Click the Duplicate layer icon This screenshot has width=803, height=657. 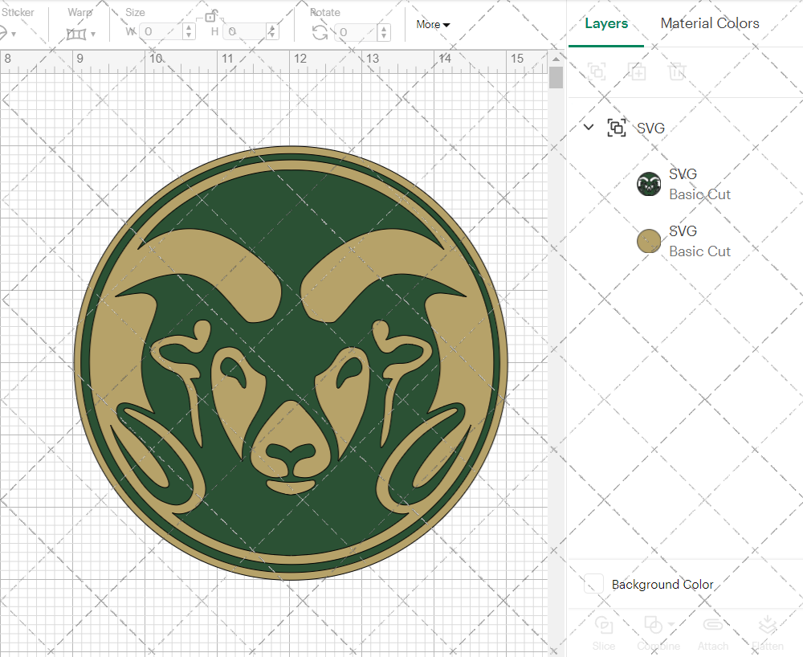[638, 71]
